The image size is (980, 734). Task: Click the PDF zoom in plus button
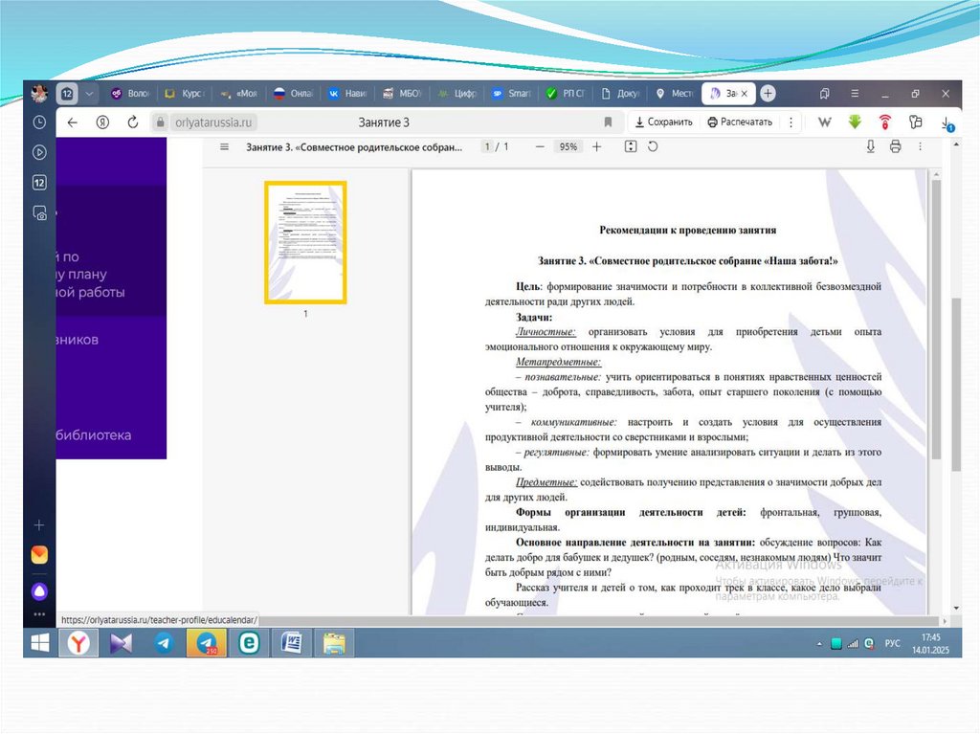click(x=597, y=147)
